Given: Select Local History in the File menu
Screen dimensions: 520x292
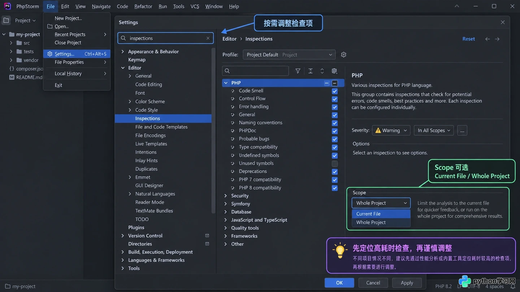Looking at the screenshot, I should (x=77, y=74).
